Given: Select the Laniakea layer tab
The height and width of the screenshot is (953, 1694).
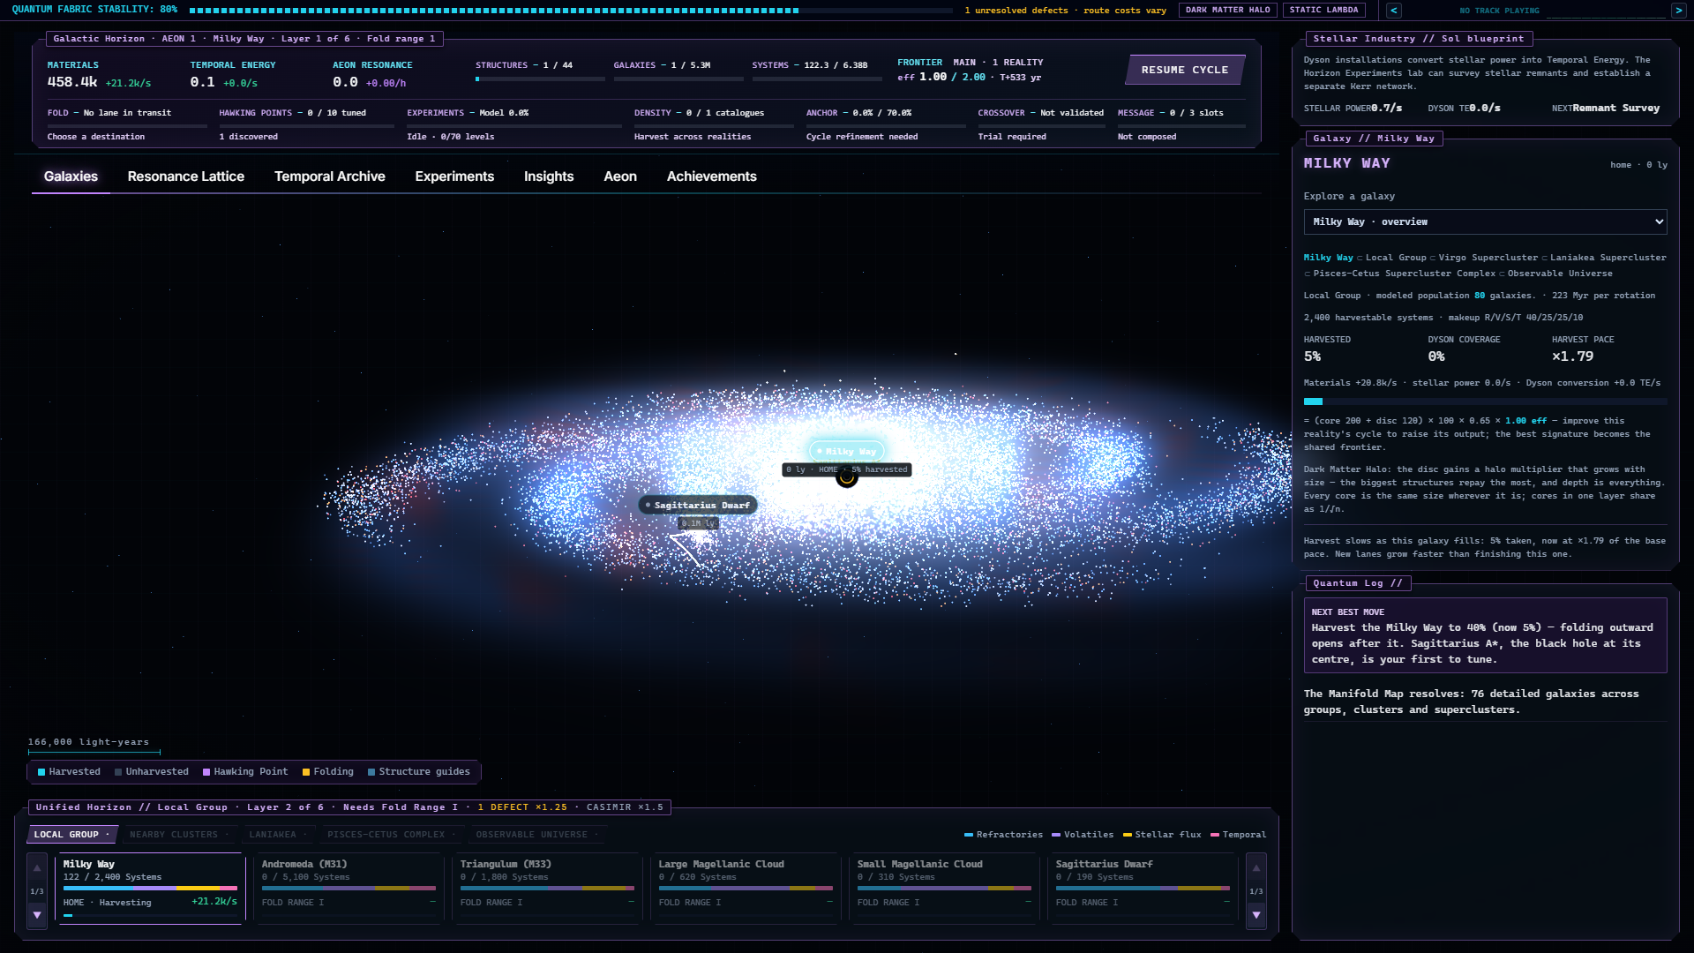Looking at the screenshot, I should [278, 835].
